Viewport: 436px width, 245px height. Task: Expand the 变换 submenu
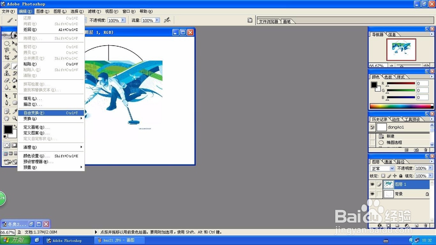[51, 119]
